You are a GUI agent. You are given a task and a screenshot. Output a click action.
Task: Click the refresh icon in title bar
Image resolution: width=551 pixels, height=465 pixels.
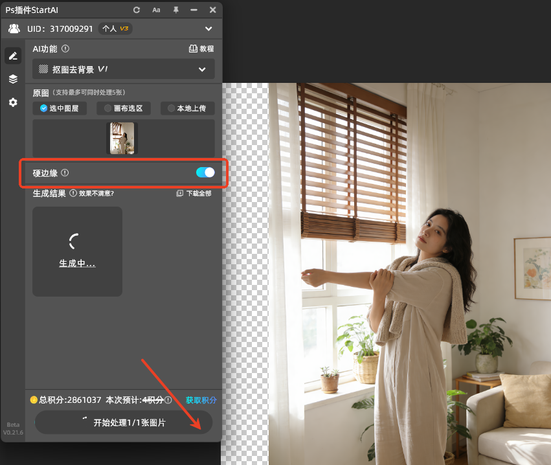point(136,10)
